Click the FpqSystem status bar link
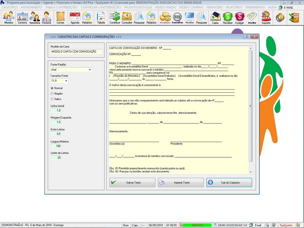304x228 pixels. [x=286, y=225]
